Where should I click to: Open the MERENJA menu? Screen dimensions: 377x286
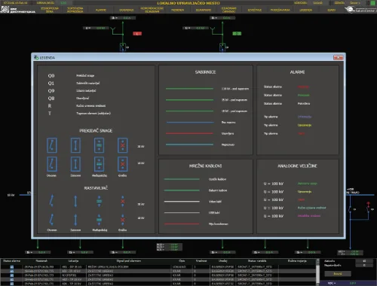tap(178, 10)
